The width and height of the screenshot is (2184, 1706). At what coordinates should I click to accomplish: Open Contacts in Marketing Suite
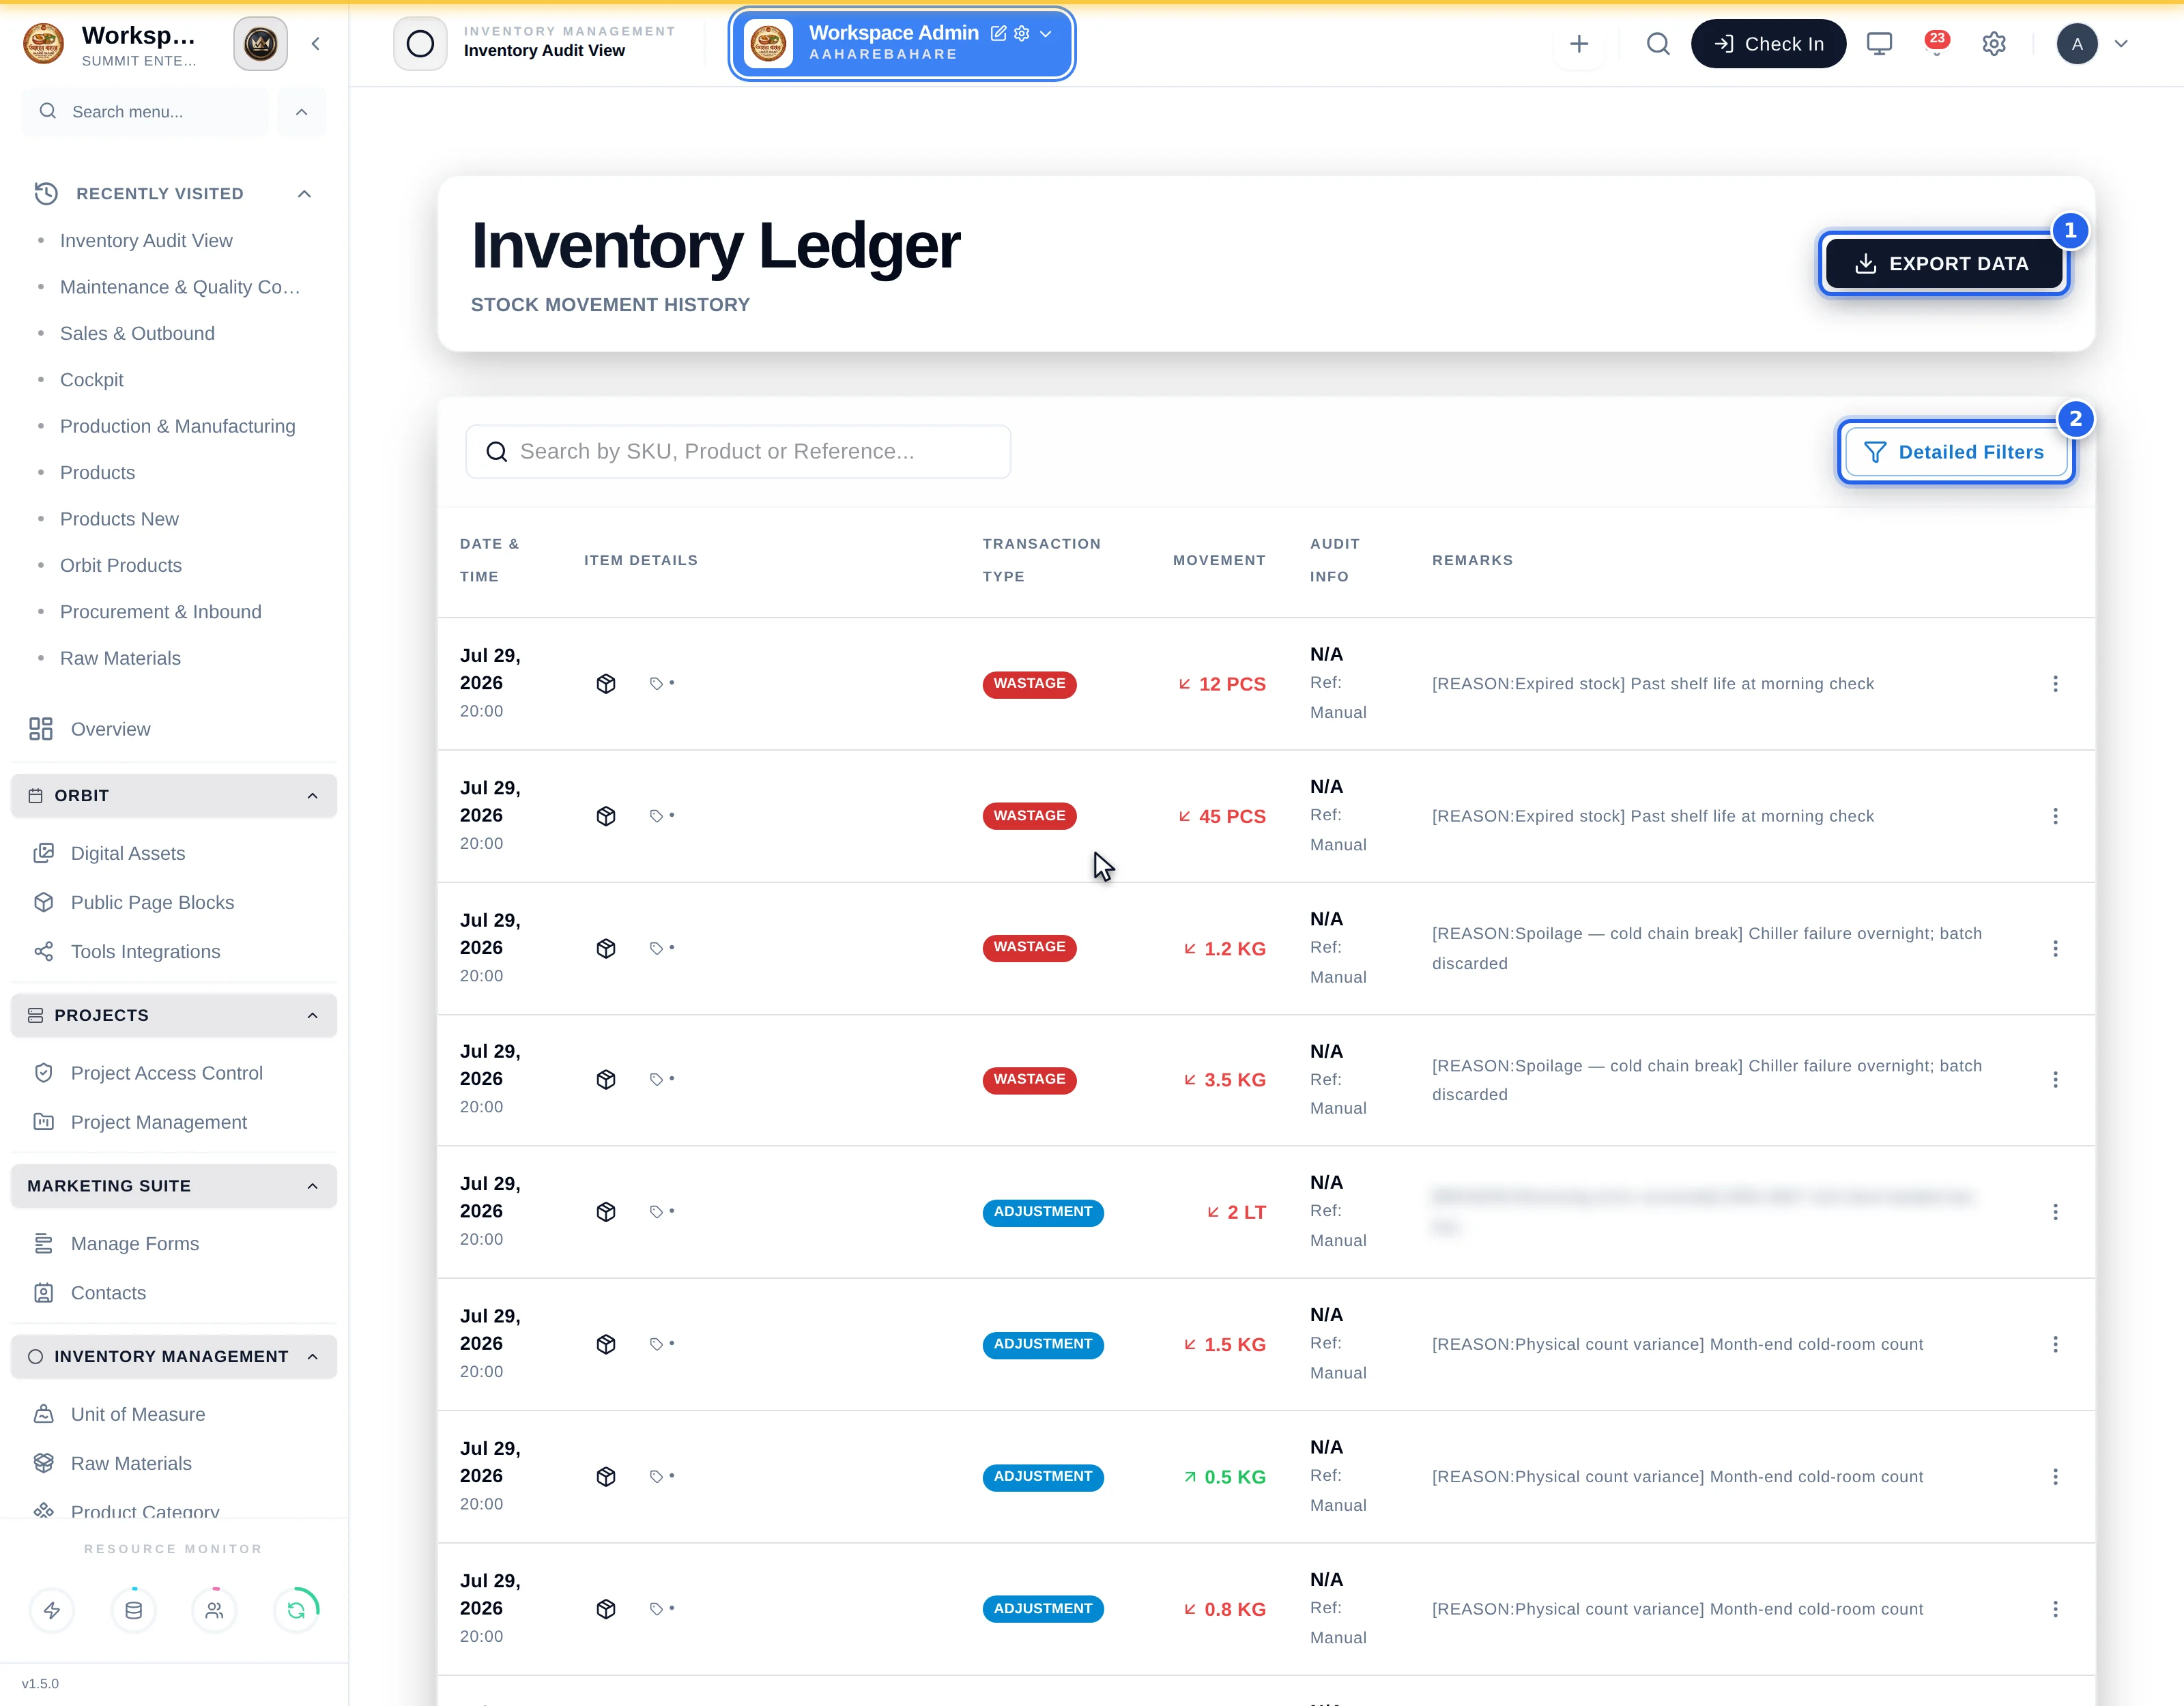(x=108, y=1293)
